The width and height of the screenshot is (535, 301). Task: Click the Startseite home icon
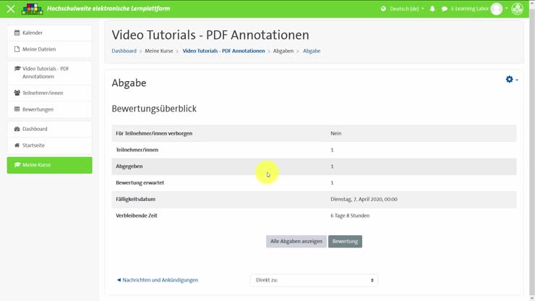(17, 145)
